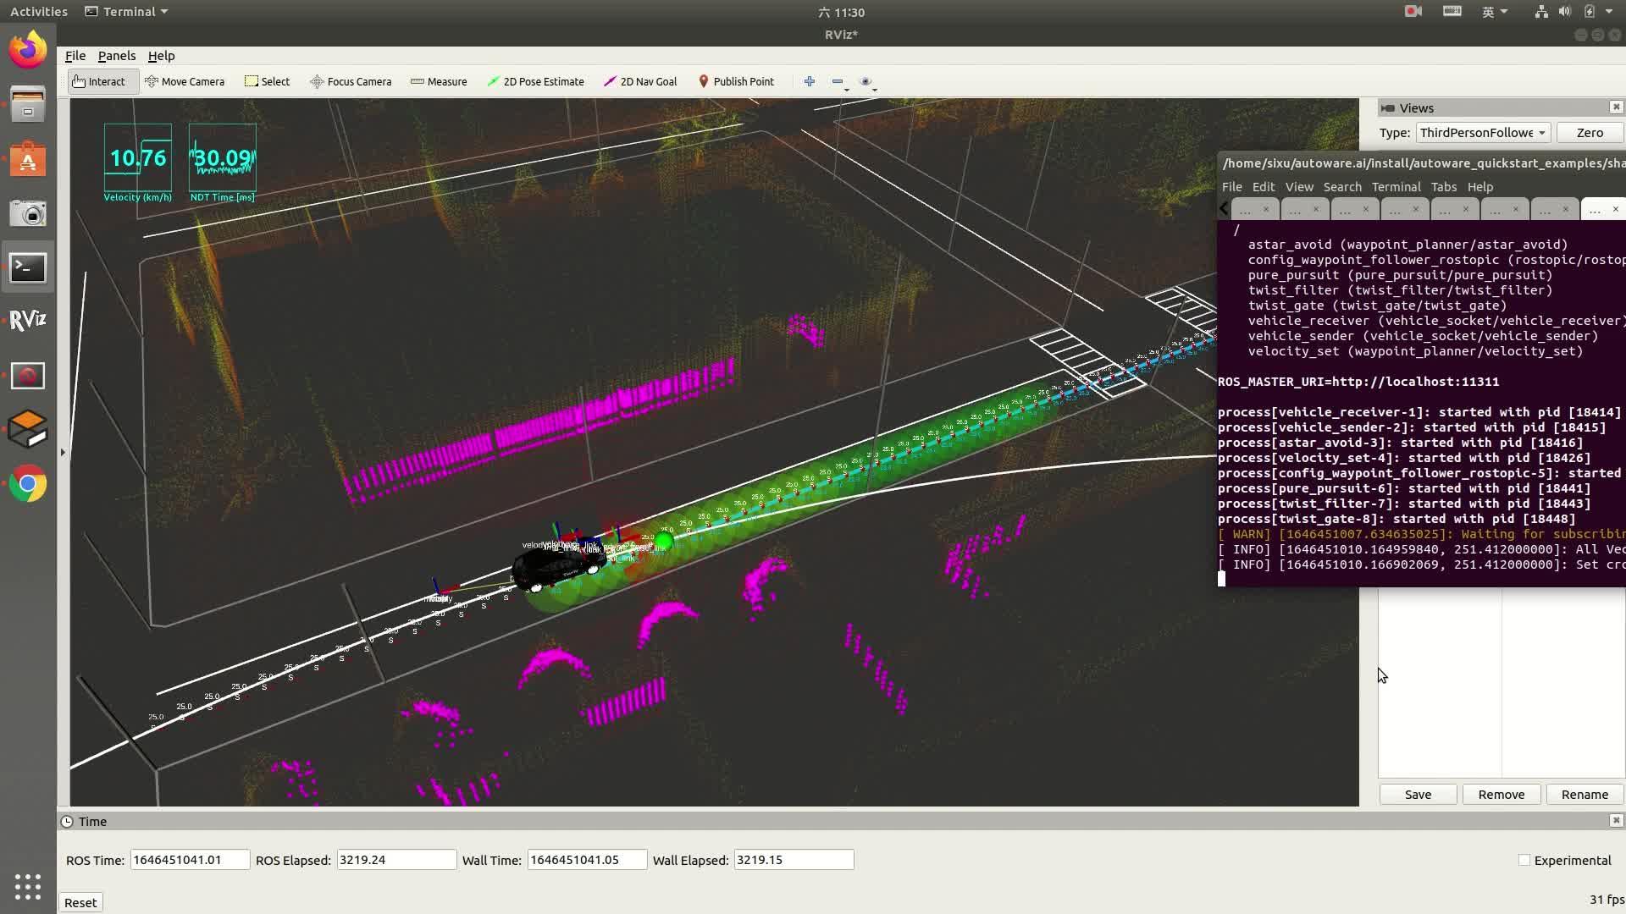The height and width of the screenshot is (914, 1626).
Task: Open the system status menu arrow
Action: click(1609, 12)
